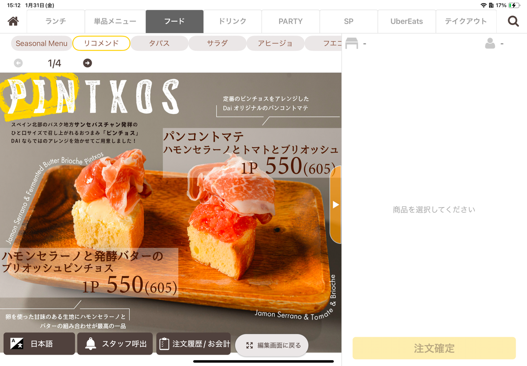
Task: Tap the guest person icon
Action: pyautogui.click(x=490, y=43)
